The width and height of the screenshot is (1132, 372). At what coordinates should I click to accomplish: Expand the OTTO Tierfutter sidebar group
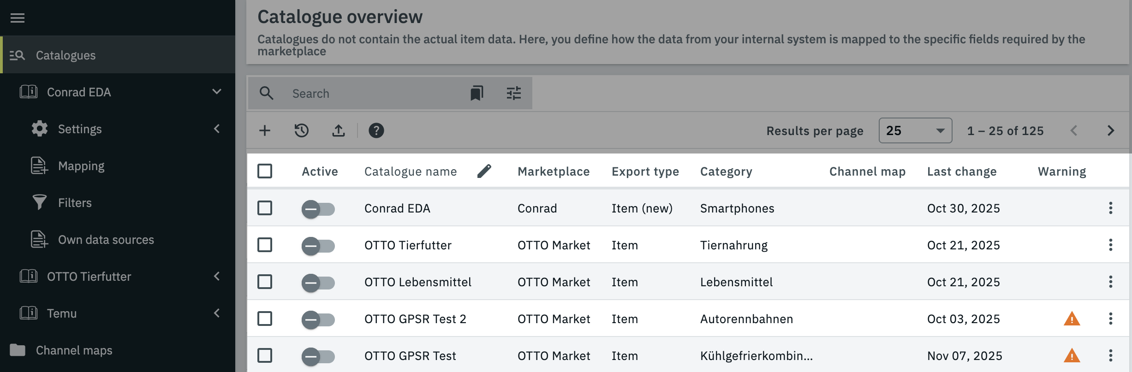217,276
